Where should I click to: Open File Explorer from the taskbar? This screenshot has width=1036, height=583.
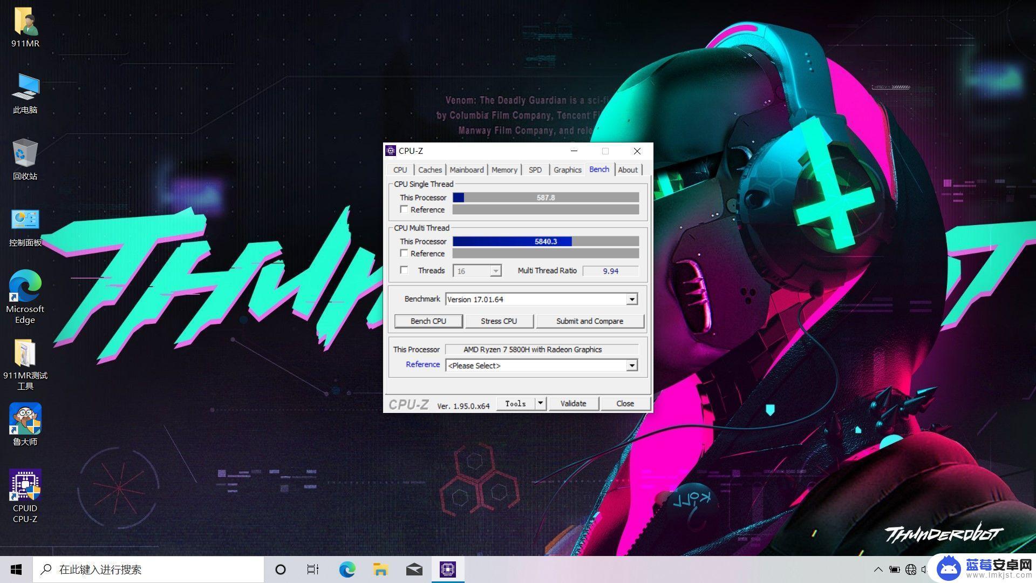tap(380, 570)
